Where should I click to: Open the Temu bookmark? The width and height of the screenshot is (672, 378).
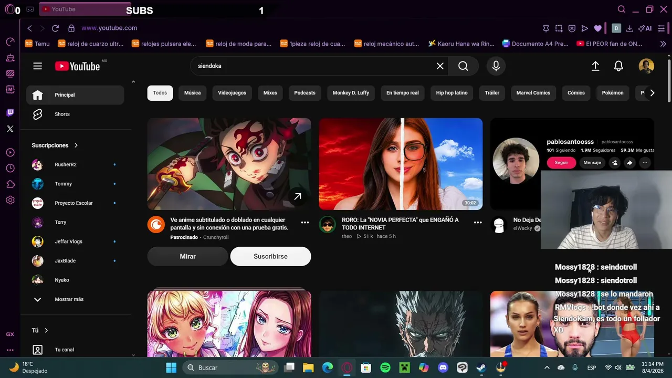(37, 44)
